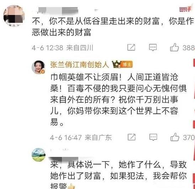Click the timestamp 4-6 16:47 来自广东
Viewport: 195px width, 189px height.
tap(81, 138)
